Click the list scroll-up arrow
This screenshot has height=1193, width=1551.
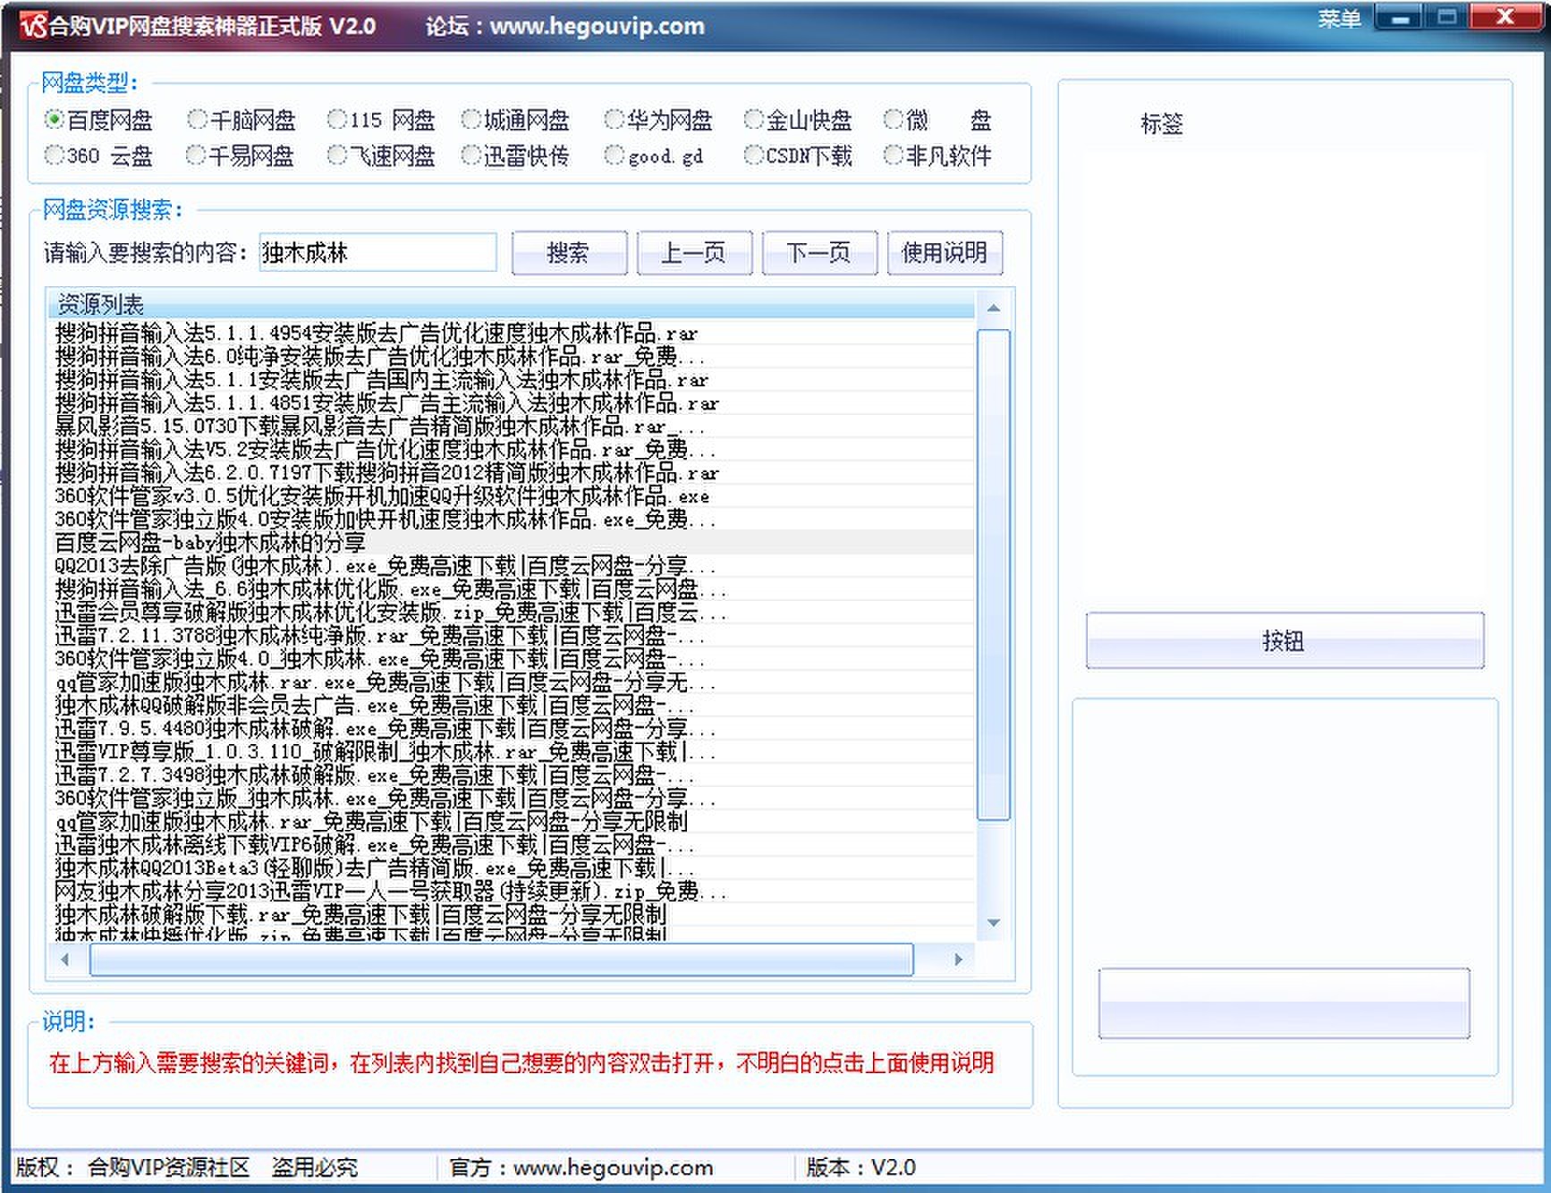(x=993, y=309)
